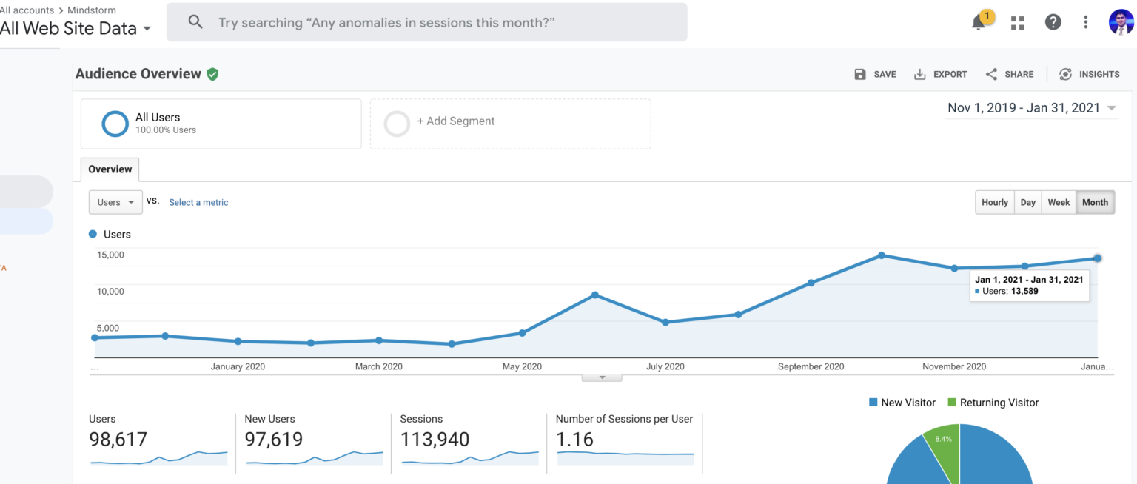The image size is (1137, 484).
Task: Click the Insights icon
Action: 1066,74
